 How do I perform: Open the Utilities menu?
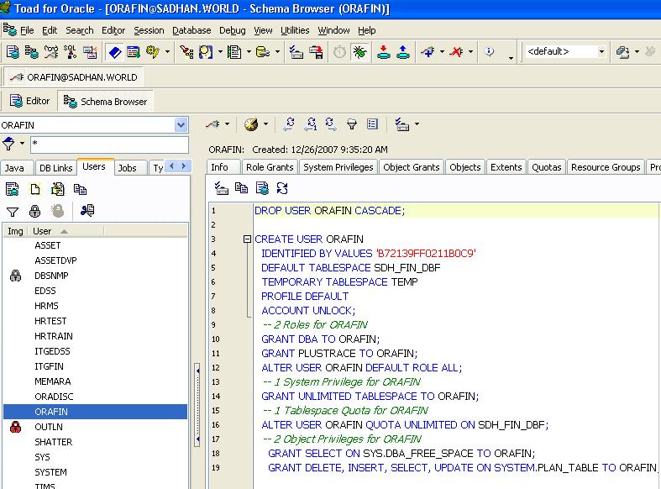[295, 30]
